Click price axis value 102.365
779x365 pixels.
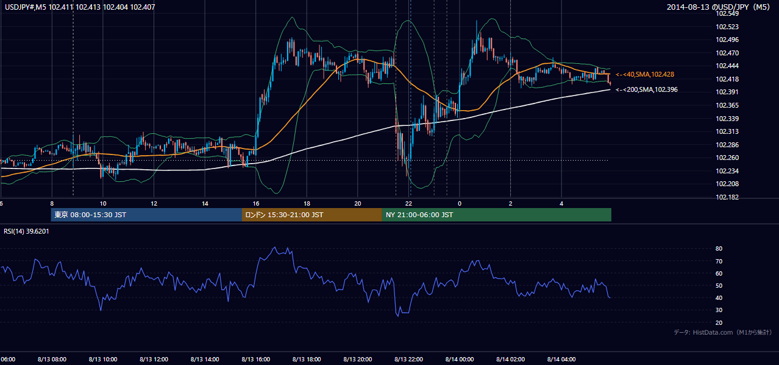coord(727,105)
